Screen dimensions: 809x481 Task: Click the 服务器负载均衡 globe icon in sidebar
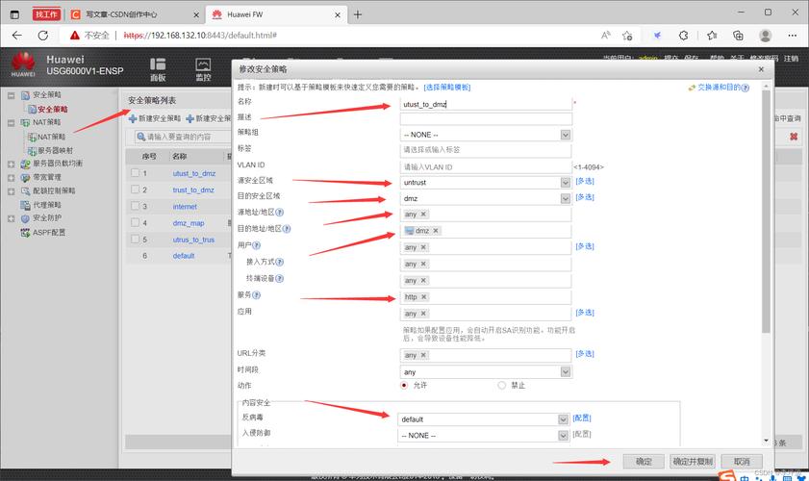[25, 165]
